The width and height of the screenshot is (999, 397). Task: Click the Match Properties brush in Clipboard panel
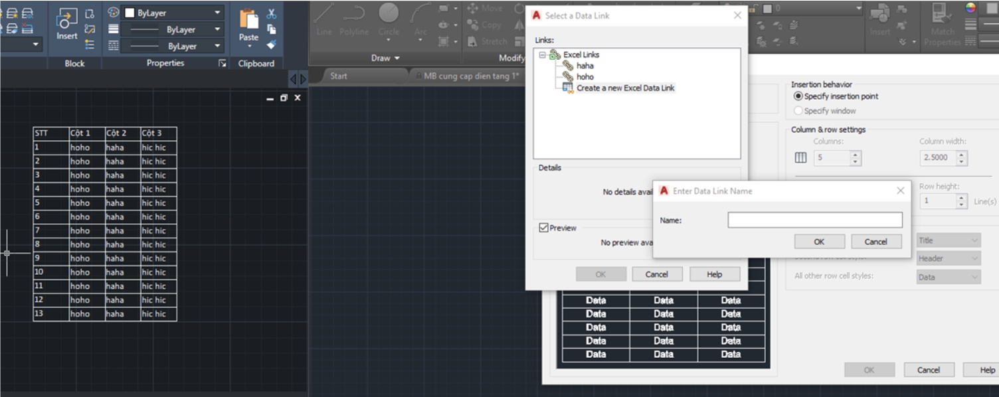tap(271, 45)
